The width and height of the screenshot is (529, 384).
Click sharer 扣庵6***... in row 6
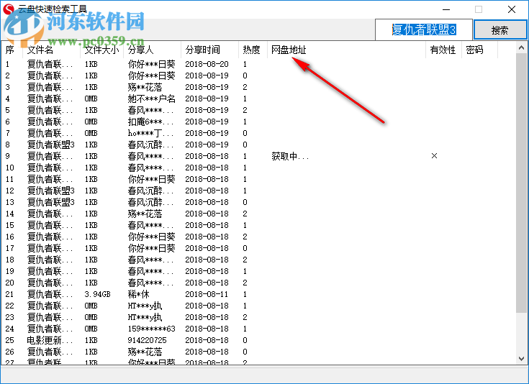point(150,122)
